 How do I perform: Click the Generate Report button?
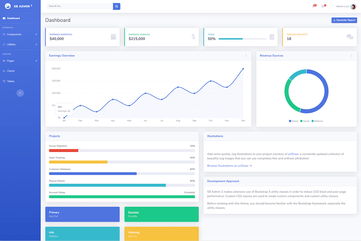point(344,20)
